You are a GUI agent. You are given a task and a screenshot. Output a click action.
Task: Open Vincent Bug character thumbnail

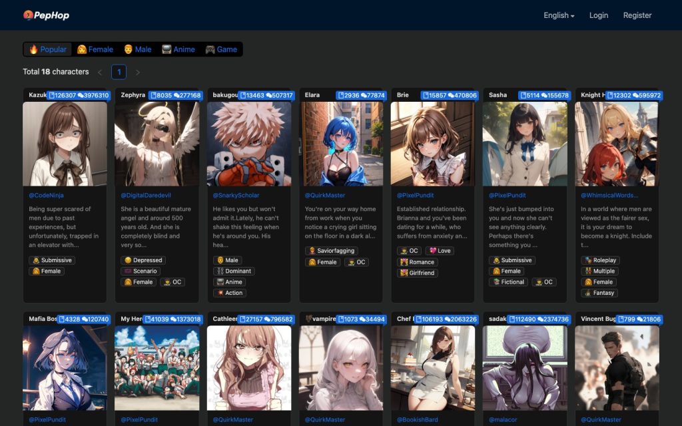click(x=617, y=368)
